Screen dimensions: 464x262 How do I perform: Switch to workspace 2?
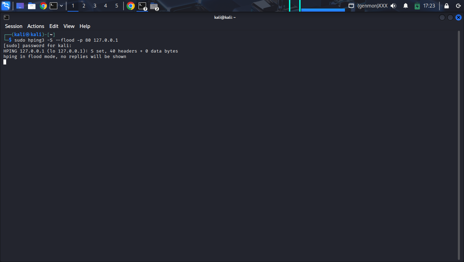coord(84,6)
